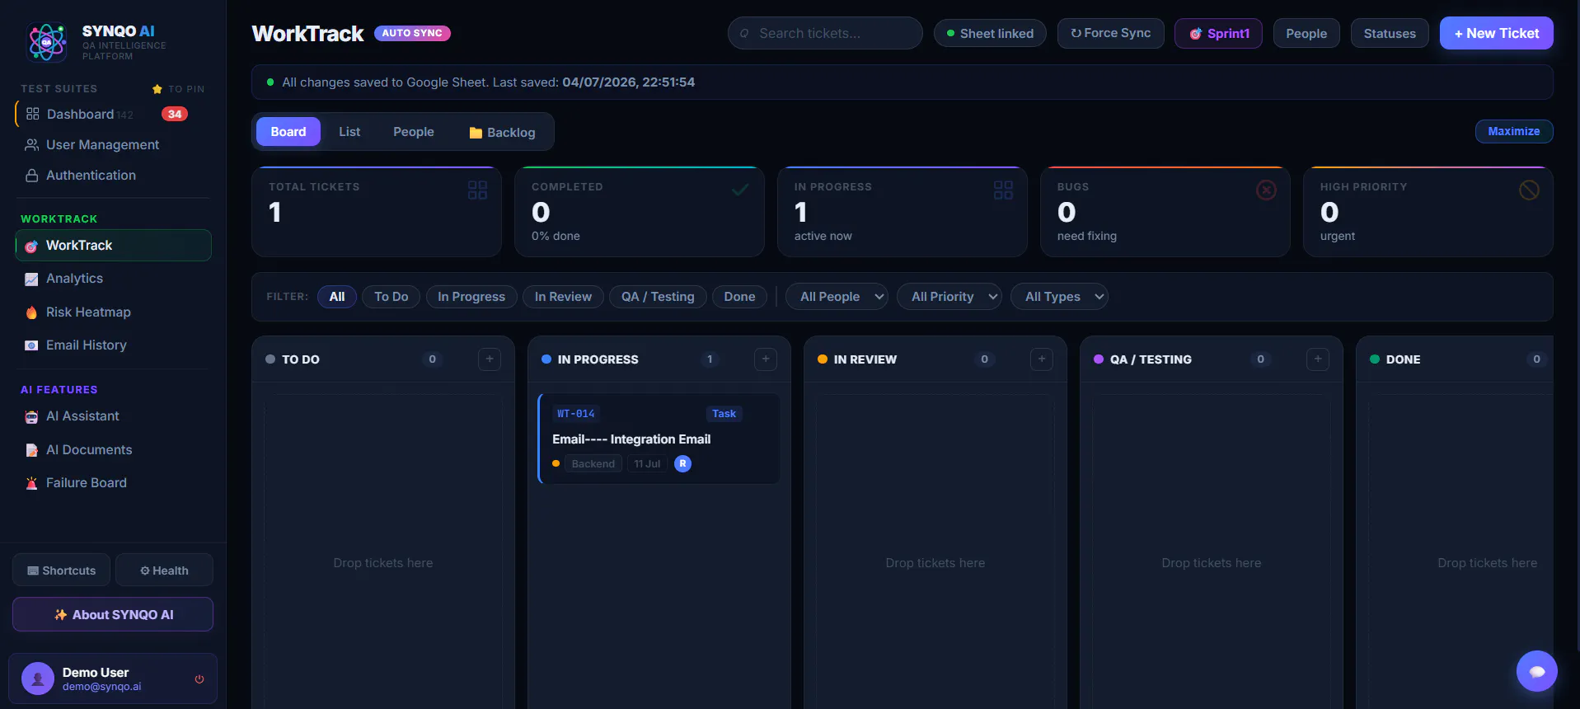The image size is (1580, 709).
Task: Open Analytics from the sidebar
Action: click(x=113, y=279)
